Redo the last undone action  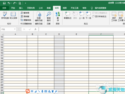coord(14,3)
